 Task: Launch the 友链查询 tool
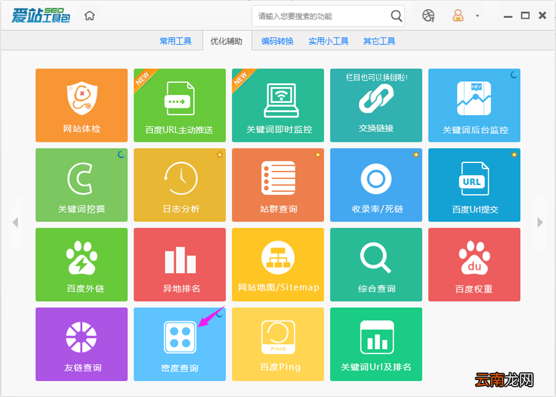pos(81,344)
